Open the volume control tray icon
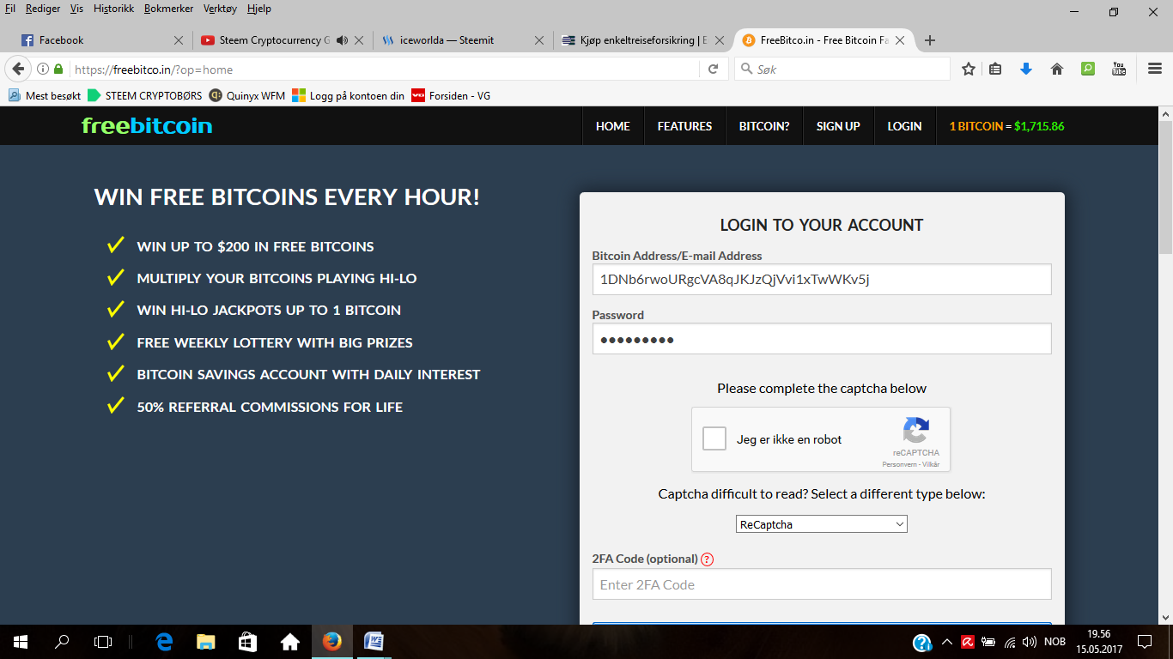The image size is (1173, 659). 1030,642
